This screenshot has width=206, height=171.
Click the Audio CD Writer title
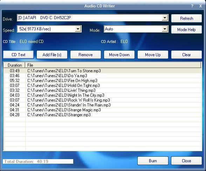(x=99, y=6)
